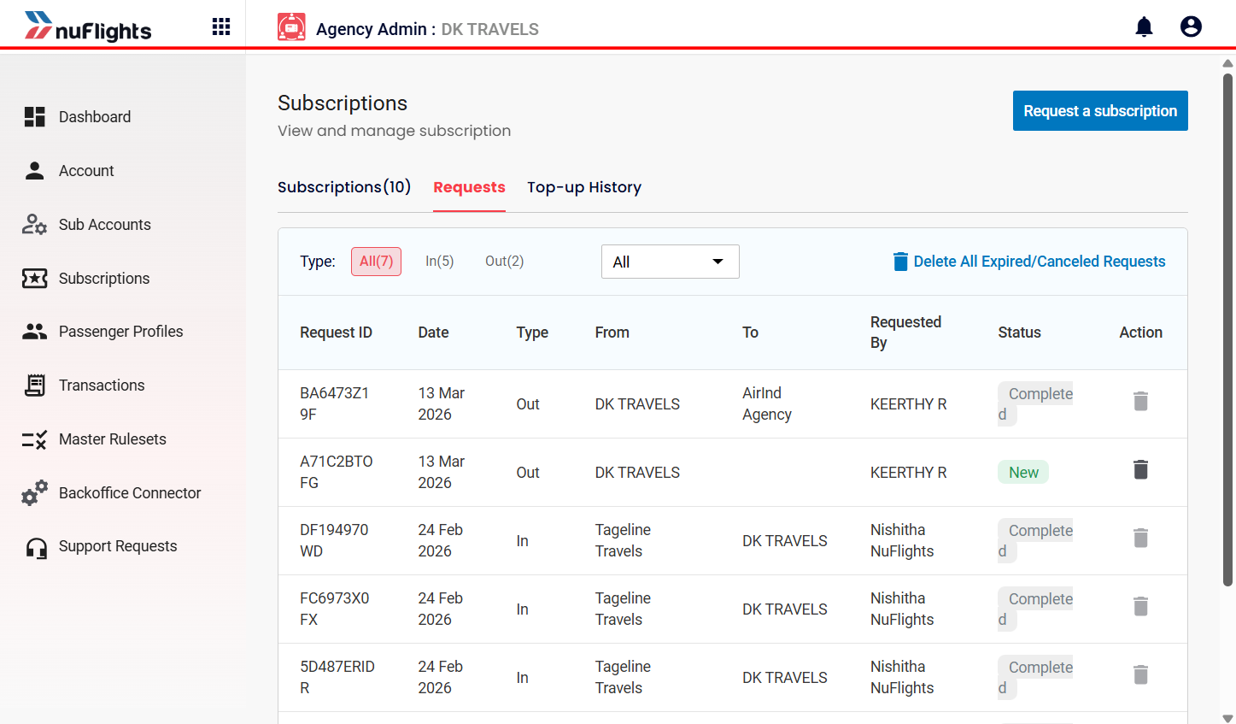Click the From column header
Screen dimensions: 1236x724
612,333
